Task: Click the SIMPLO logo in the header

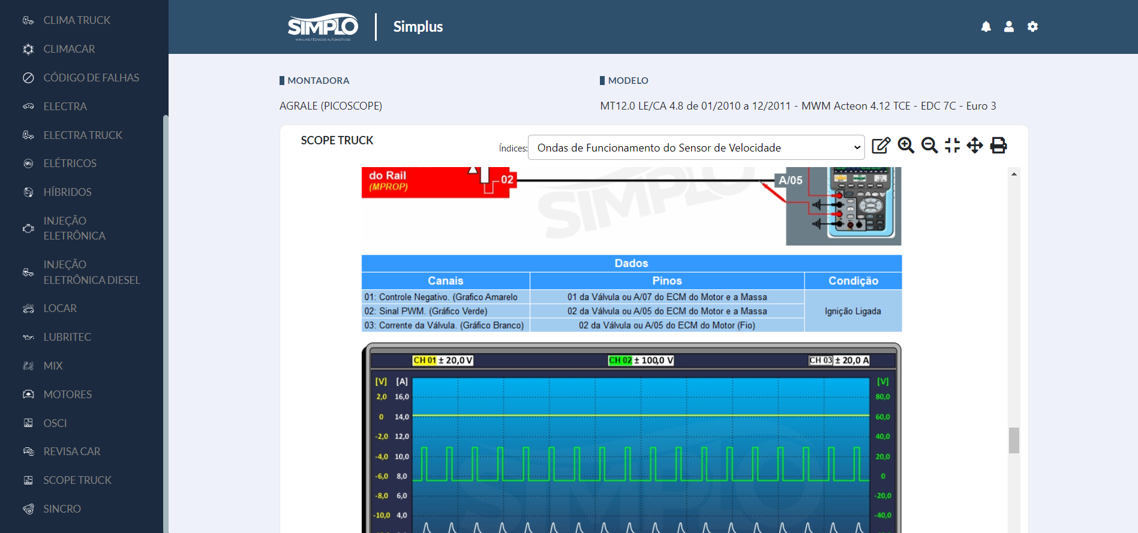Action: (x=323, y=27)
